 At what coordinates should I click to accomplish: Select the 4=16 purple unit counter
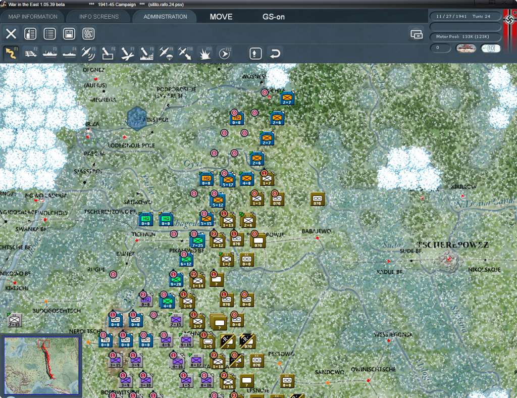[177, 362]
